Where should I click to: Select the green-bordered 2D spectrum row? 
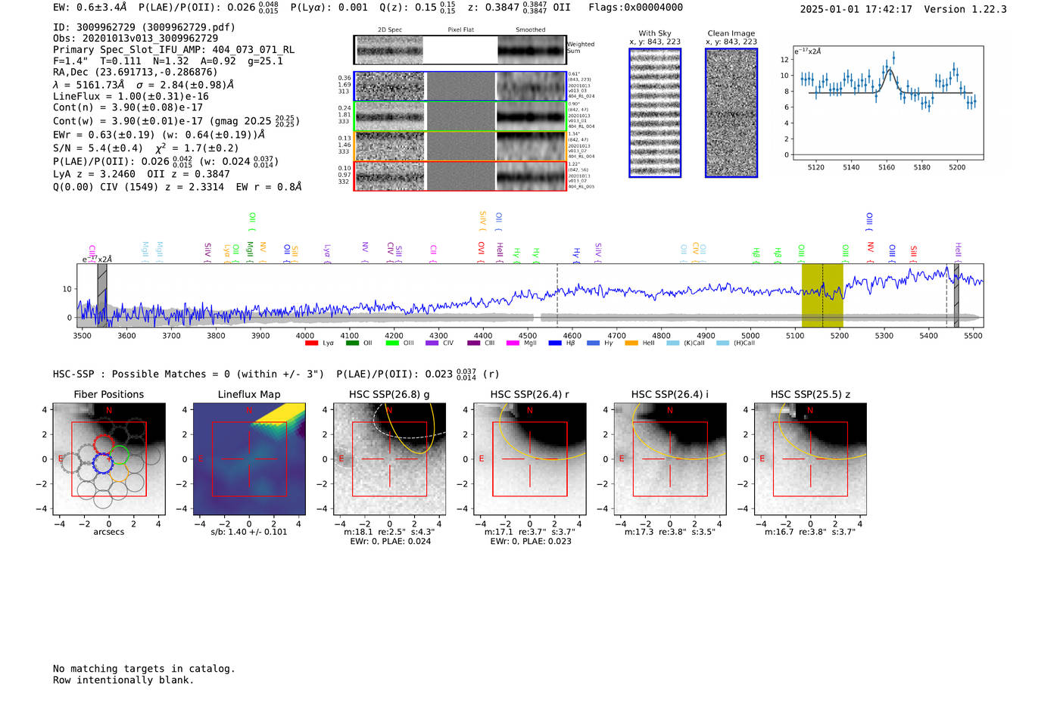460,117
